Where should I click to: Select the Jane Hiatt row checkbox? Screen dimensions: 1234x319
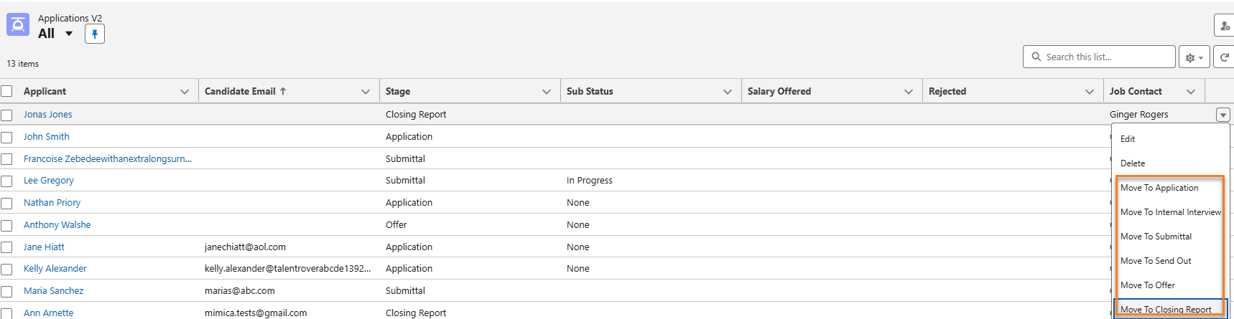tap(7, 247)
